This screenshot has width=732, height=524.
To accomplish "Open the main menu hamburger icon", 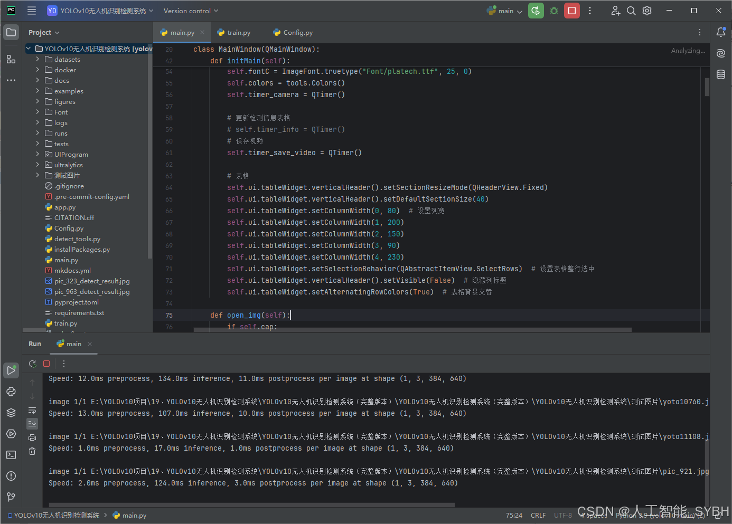I will click(32, 11).
